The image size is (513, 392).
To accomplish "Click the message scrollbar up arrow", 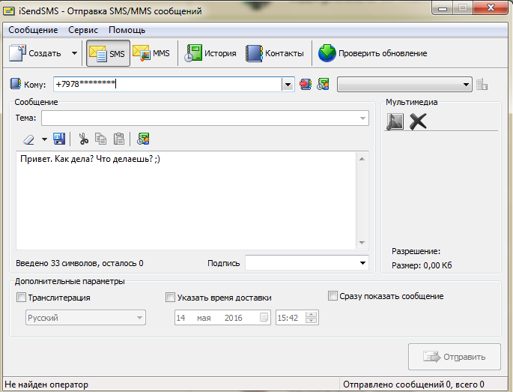I will [362, 159].
